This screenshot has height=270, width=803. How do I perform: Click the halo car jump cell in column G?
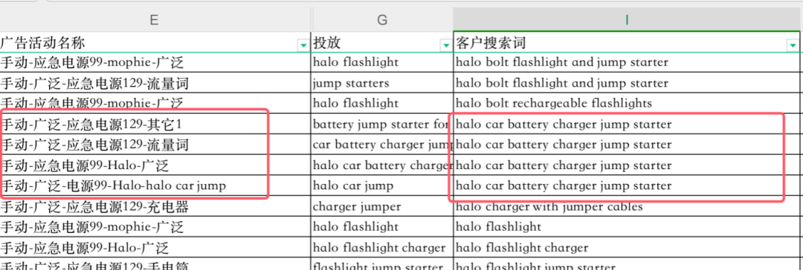click(382, 185)
